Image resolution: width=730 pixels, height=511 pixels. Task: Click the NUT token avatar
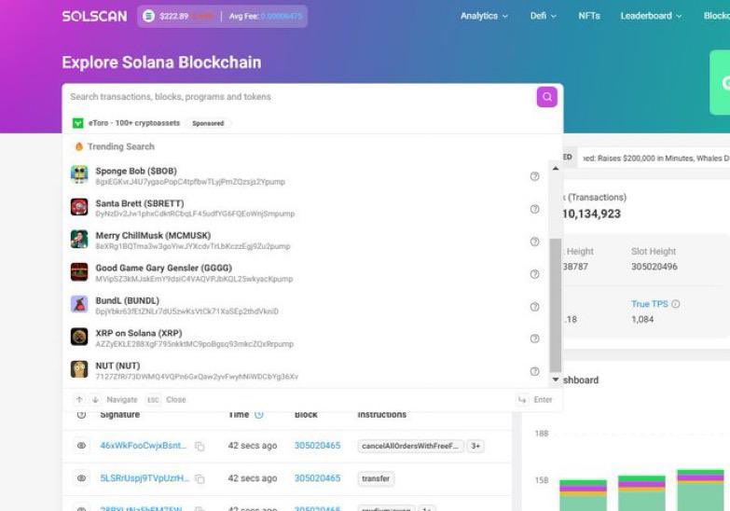[x=79, y=369]
